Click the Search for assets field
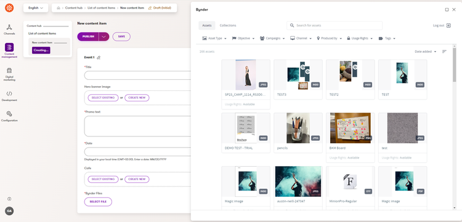 (334, 26)
